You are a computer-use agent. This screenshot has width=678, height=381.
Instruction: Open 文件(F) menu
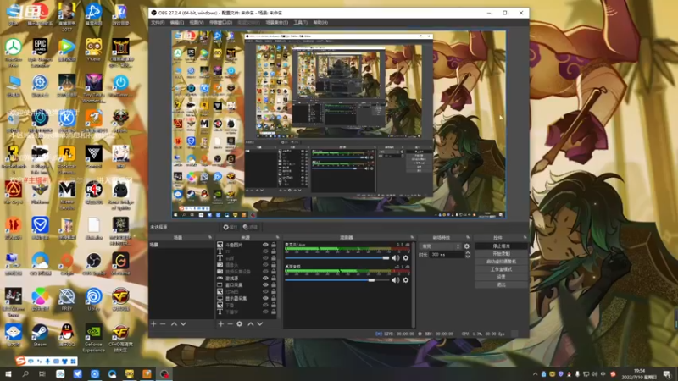(x=158, y=23)
